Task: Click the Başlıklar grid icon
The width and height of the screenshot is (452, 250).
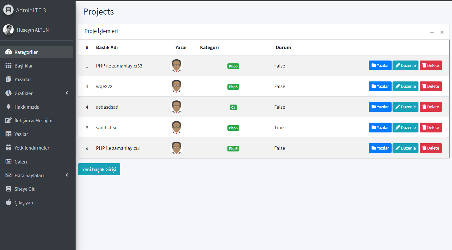Action: click(9, 66)
